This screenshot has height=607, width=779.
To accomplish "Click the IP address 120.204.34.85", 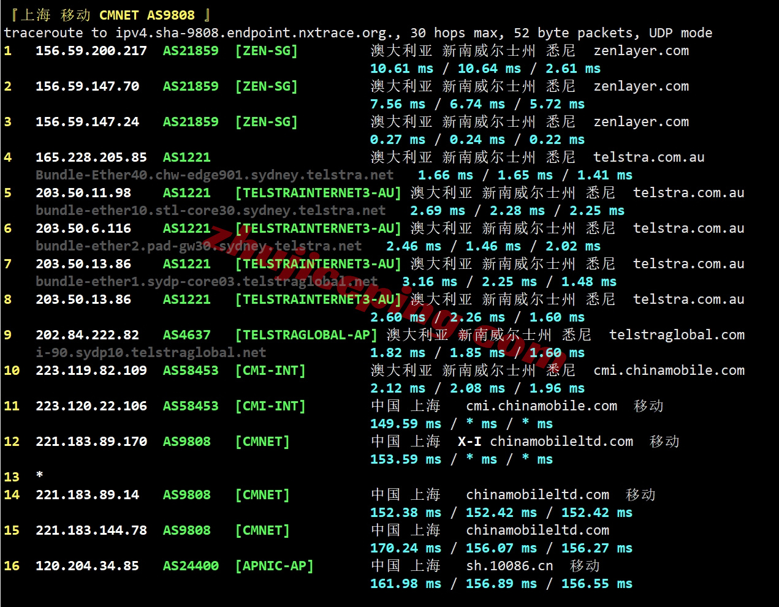I will pyautogui.click(x=87, y=566).
